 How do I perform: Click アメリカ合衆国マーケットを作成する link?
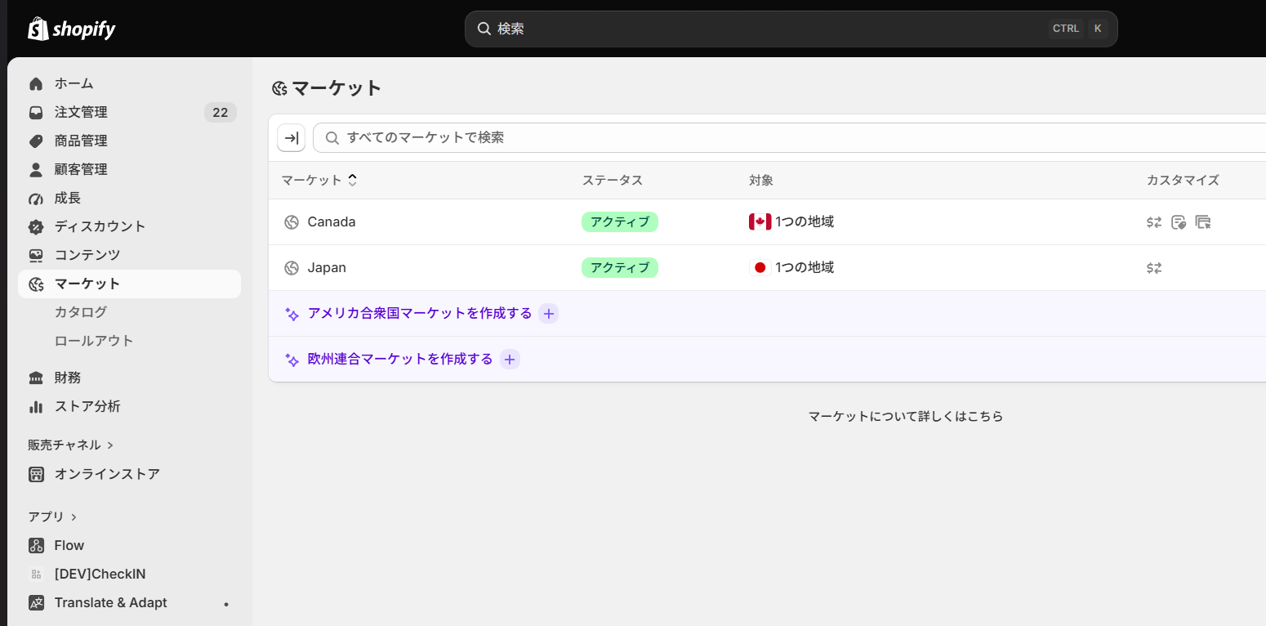(420, 313)
